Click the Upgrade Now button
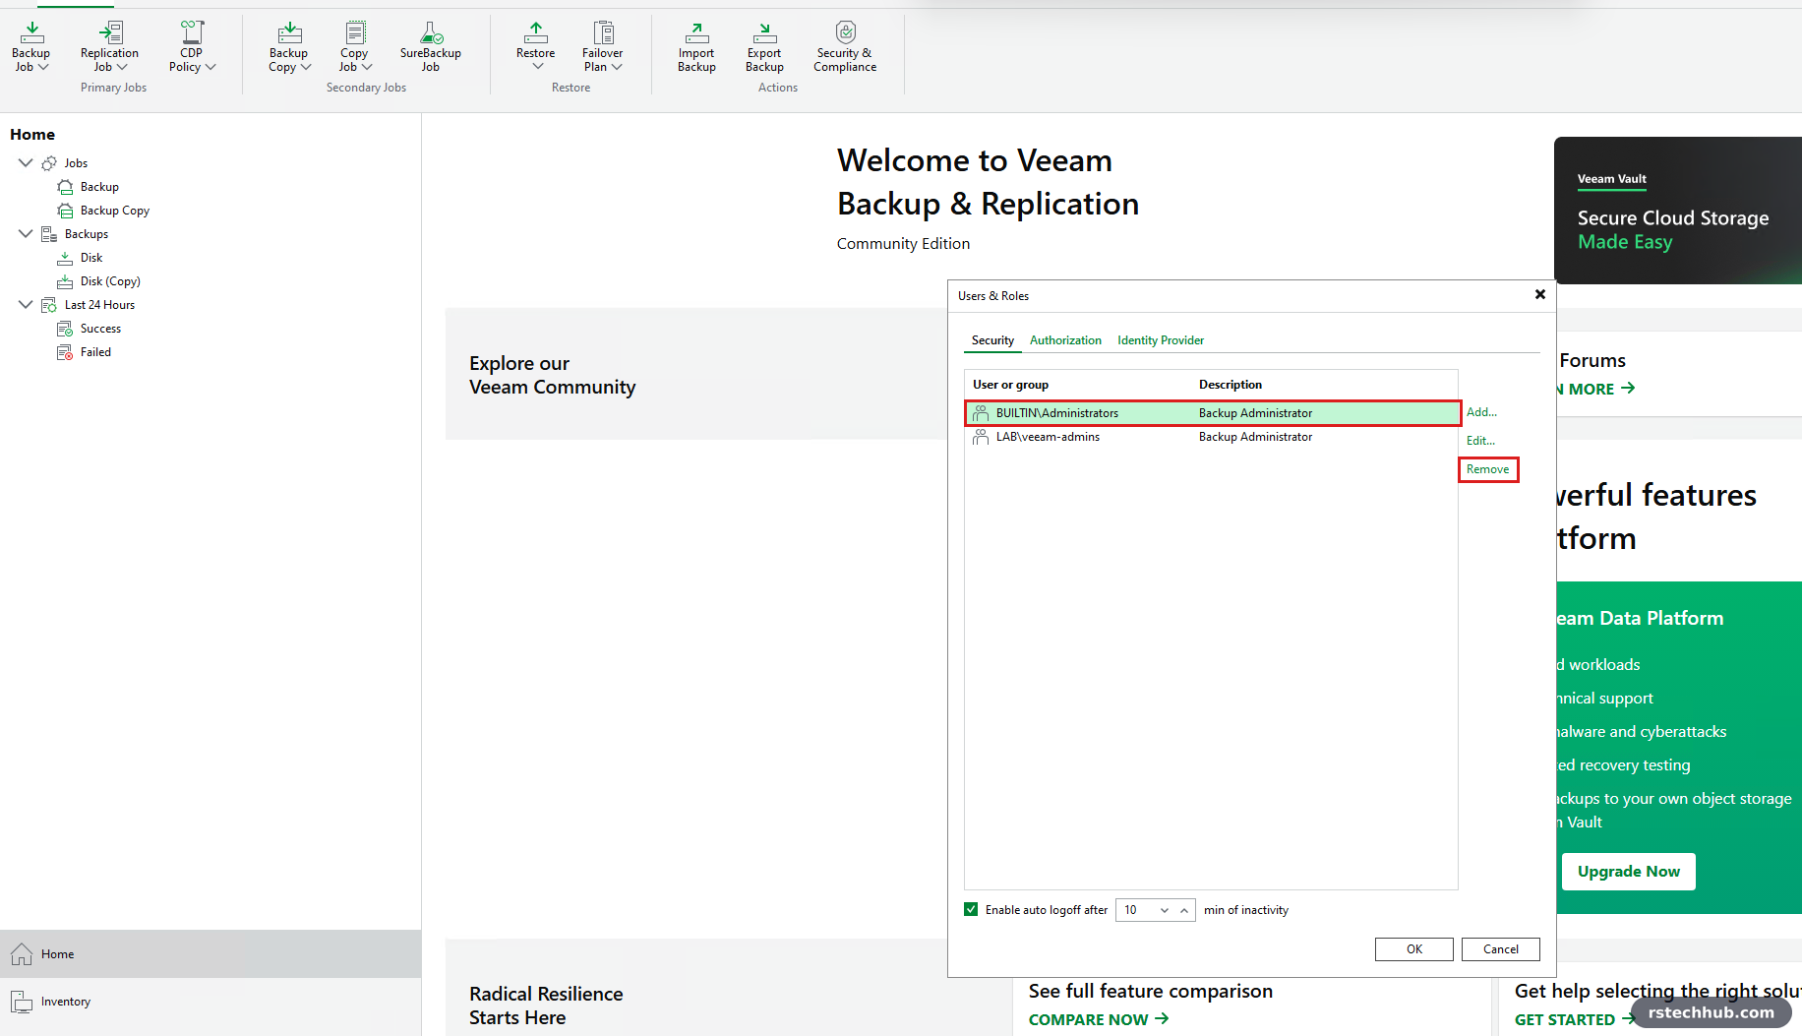Viewport: 1802px width, 1036px height. [x=1629, y=872]
